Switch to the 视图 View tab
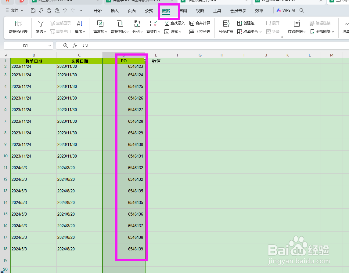 pyautogui.click(x=200, y=10)
